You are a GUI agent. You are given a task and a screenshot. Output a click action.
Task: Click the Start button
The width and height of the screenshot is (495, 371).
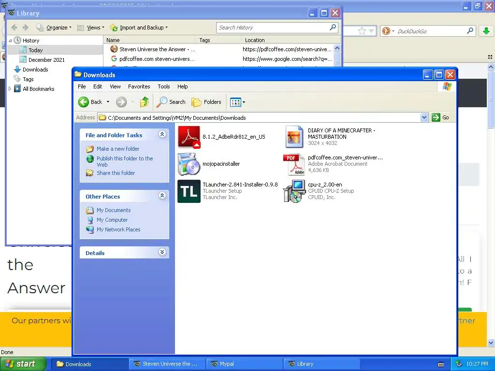click(23, 364)
